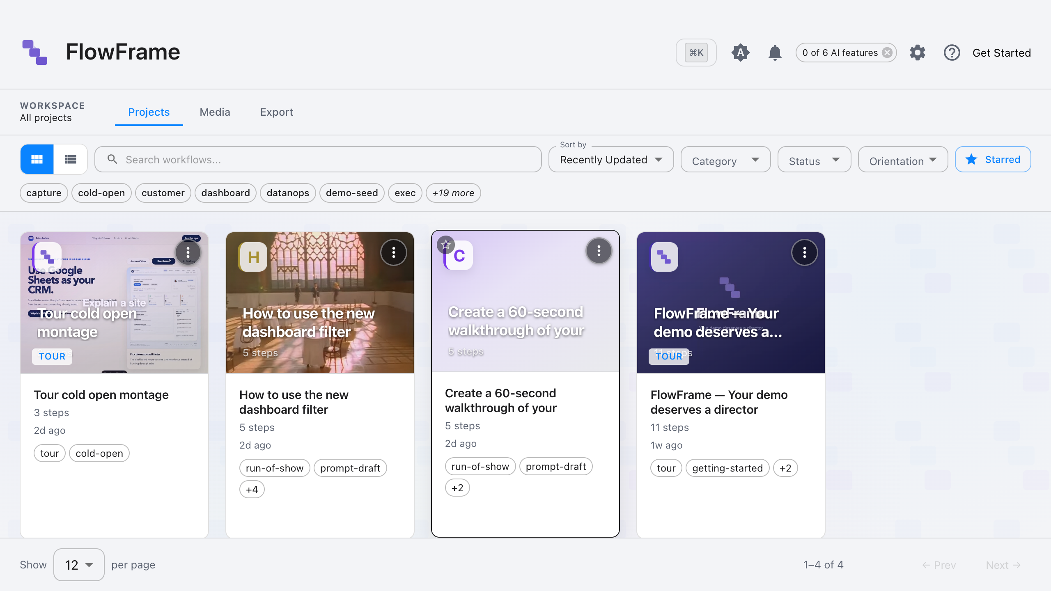Screen dimensions: 1051x591
Task: Click the help question mark icon
Action: tap(952, 53)
